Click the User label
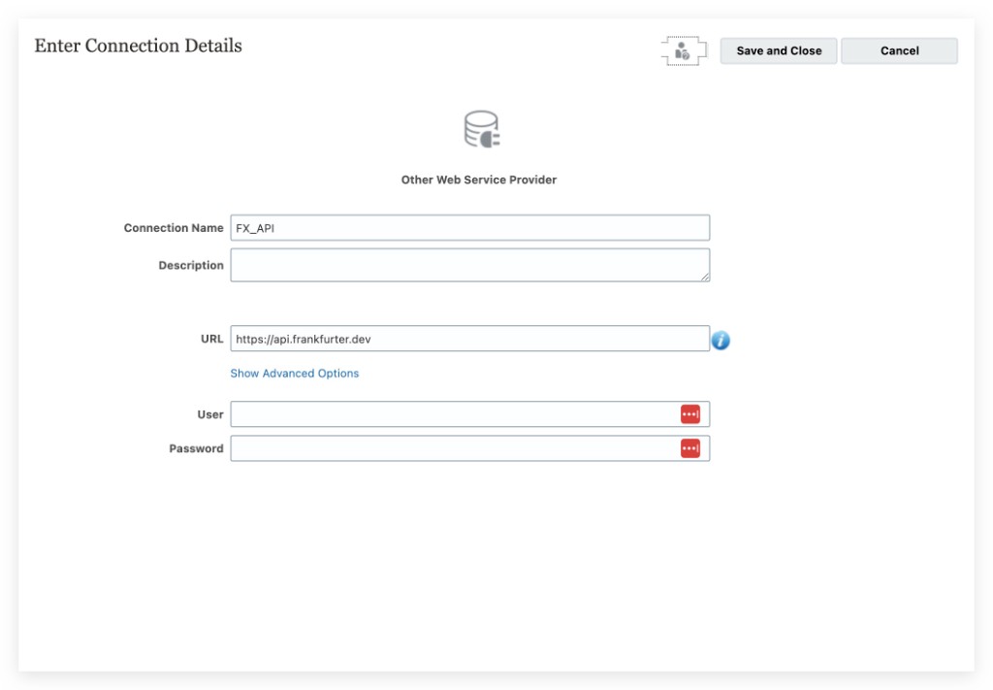 210,414
